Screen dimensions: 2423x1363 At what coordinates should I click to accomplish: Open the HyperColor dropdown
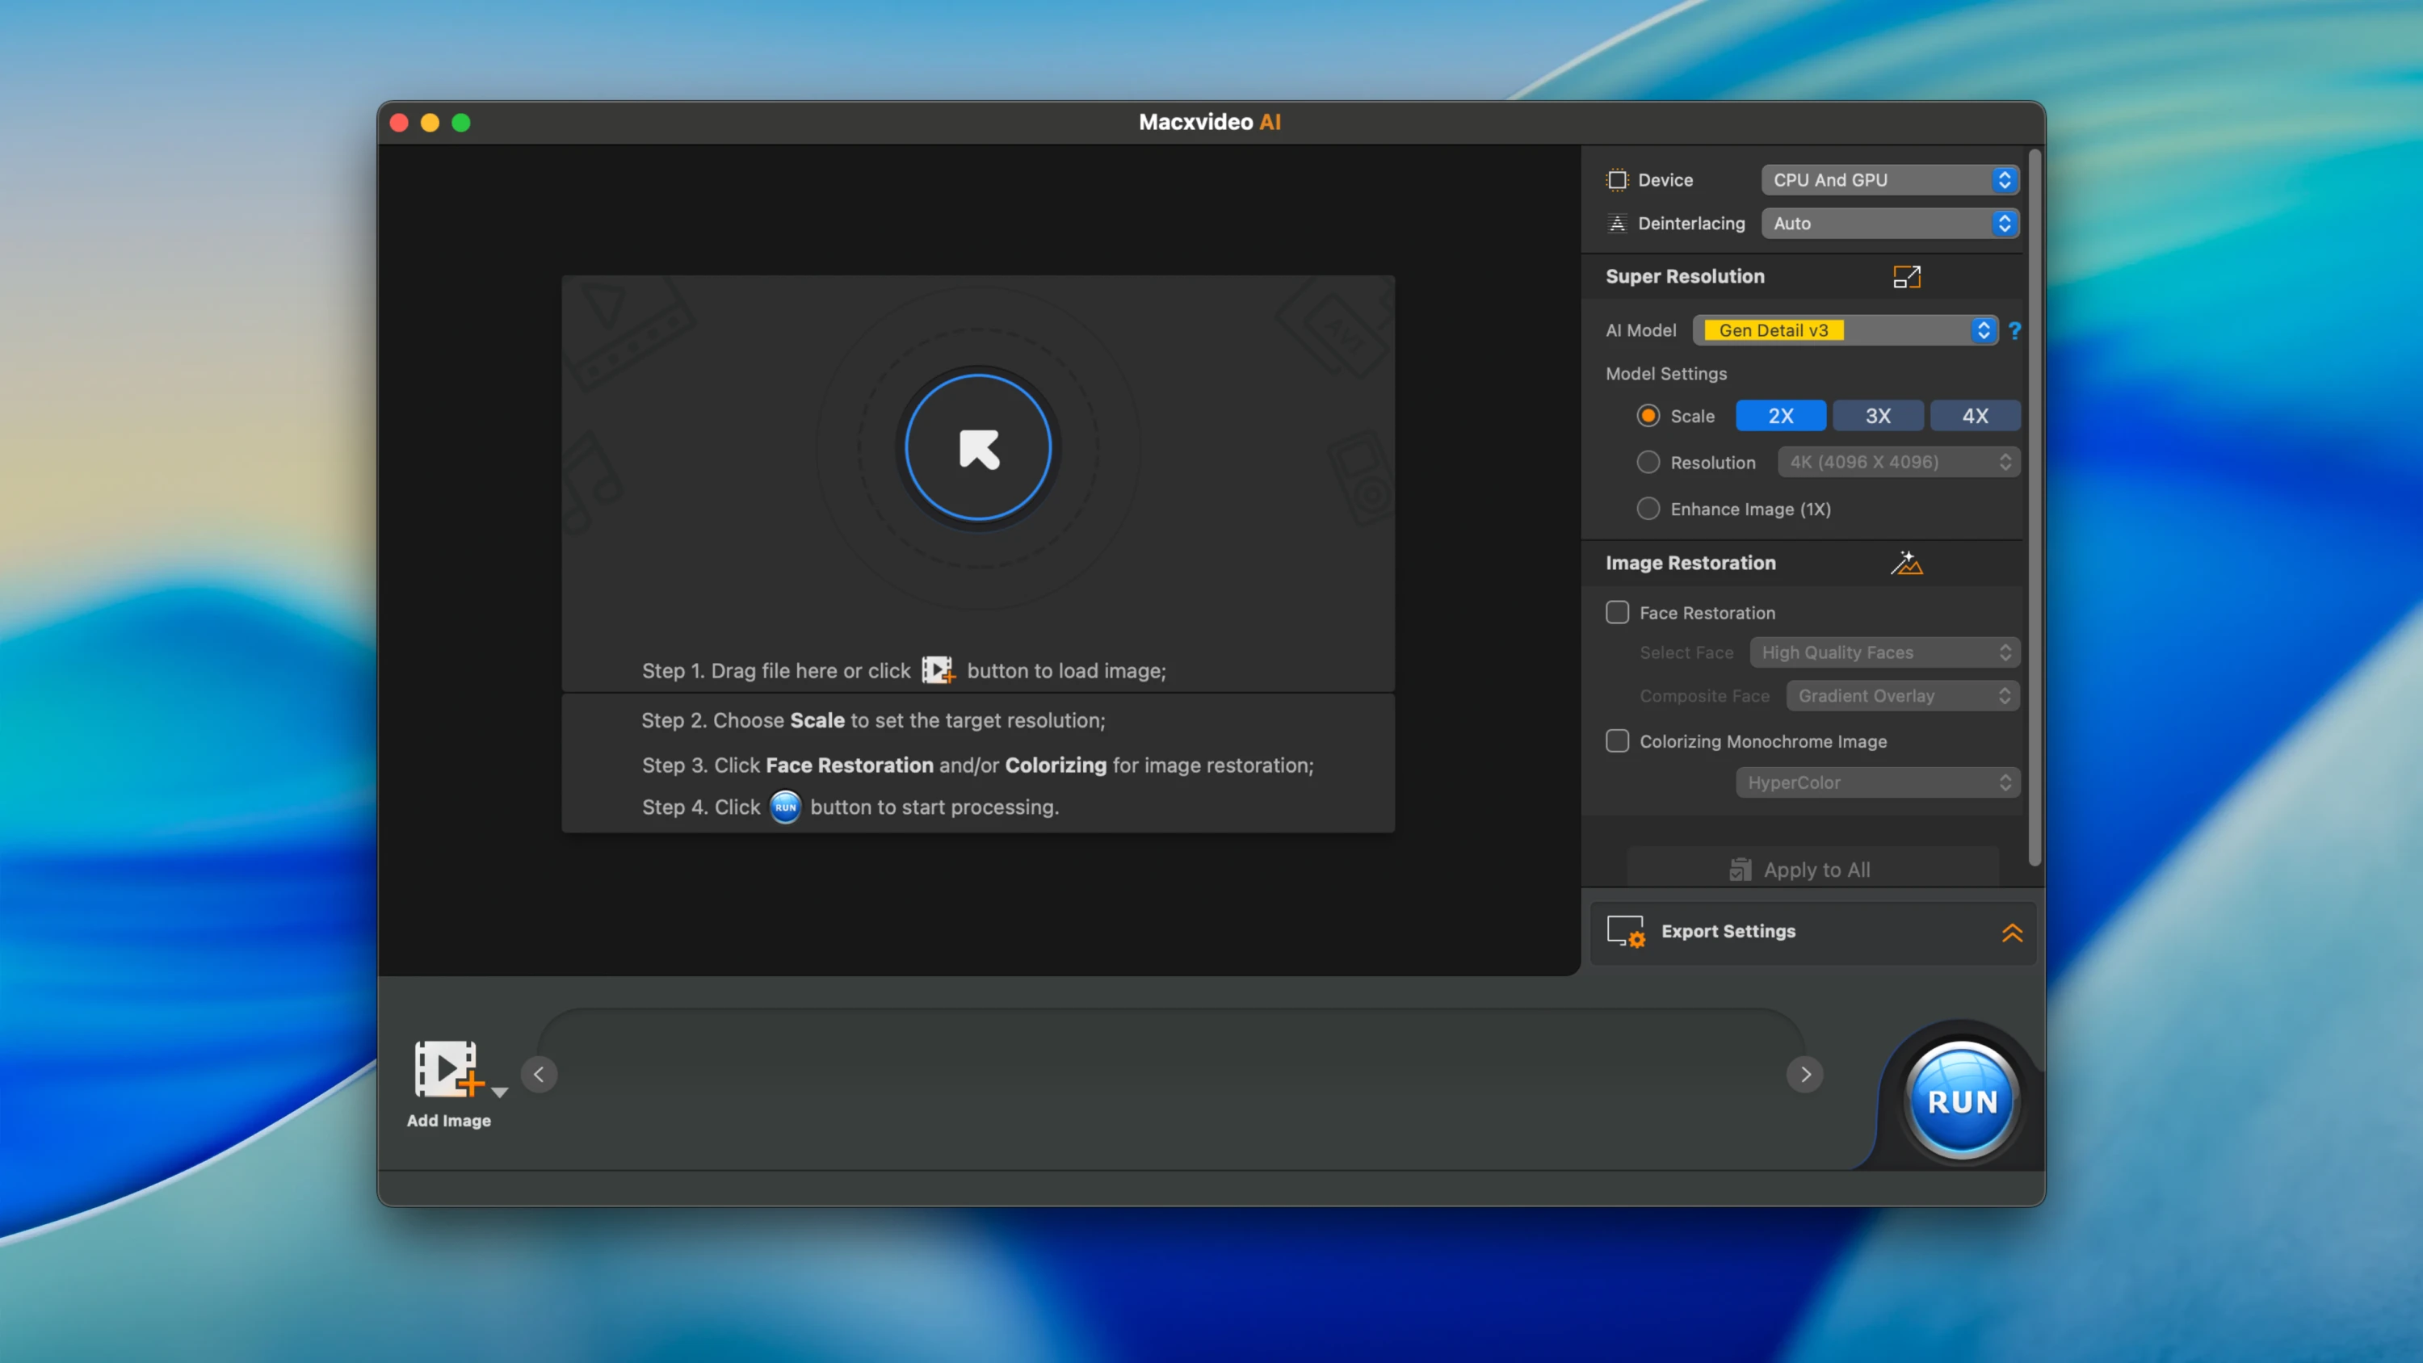tap(1876, 782)
